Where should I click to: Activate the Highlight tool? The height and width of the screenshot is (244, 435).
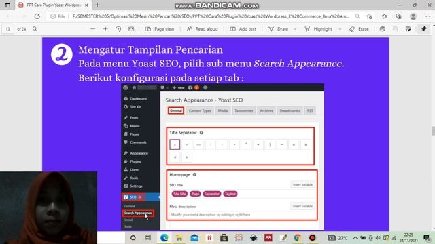(319, 28)
